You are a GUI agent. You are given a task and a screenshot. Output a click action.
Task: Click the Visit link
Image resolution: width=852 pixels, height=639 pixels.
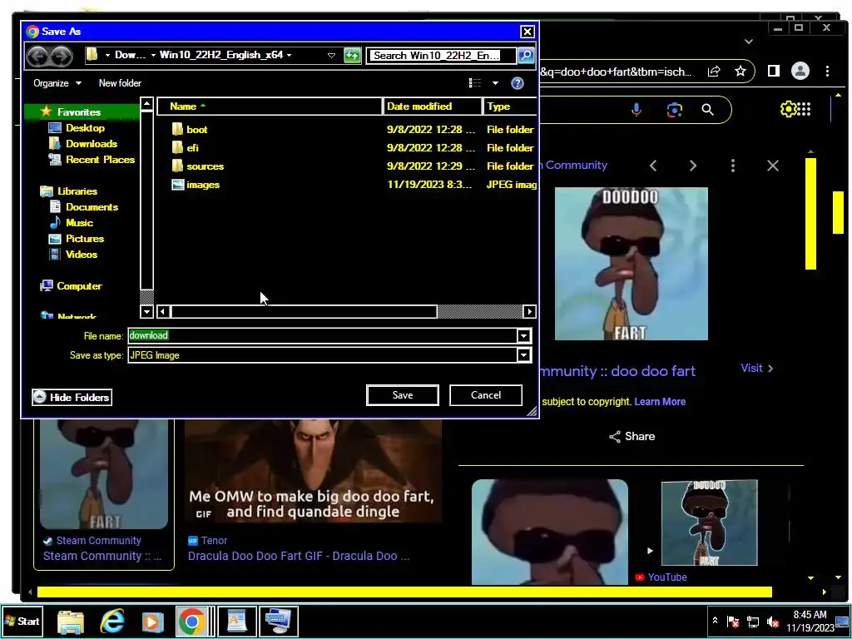tap(757, 368)
